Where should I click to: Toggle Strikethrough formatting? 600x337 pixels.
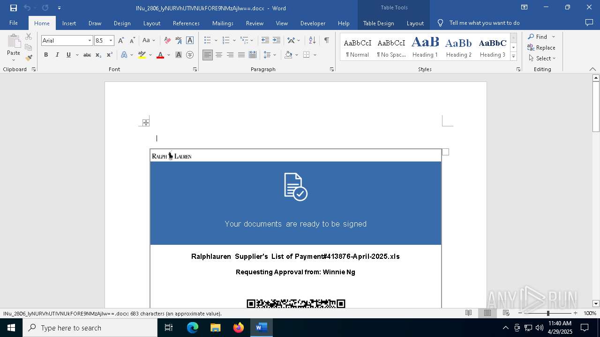[87, 55]
